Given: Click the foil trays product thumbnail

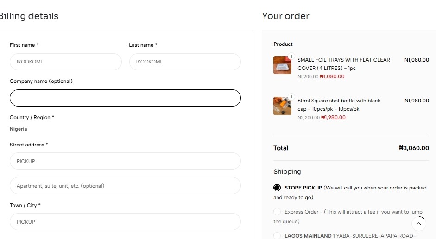Looking at the screenshot, I should (282, 65).
